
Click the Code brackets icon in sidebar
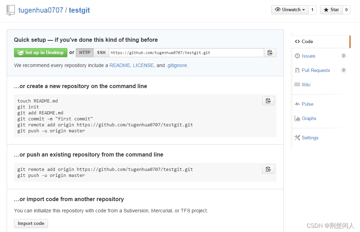click(x=297, y=41)
